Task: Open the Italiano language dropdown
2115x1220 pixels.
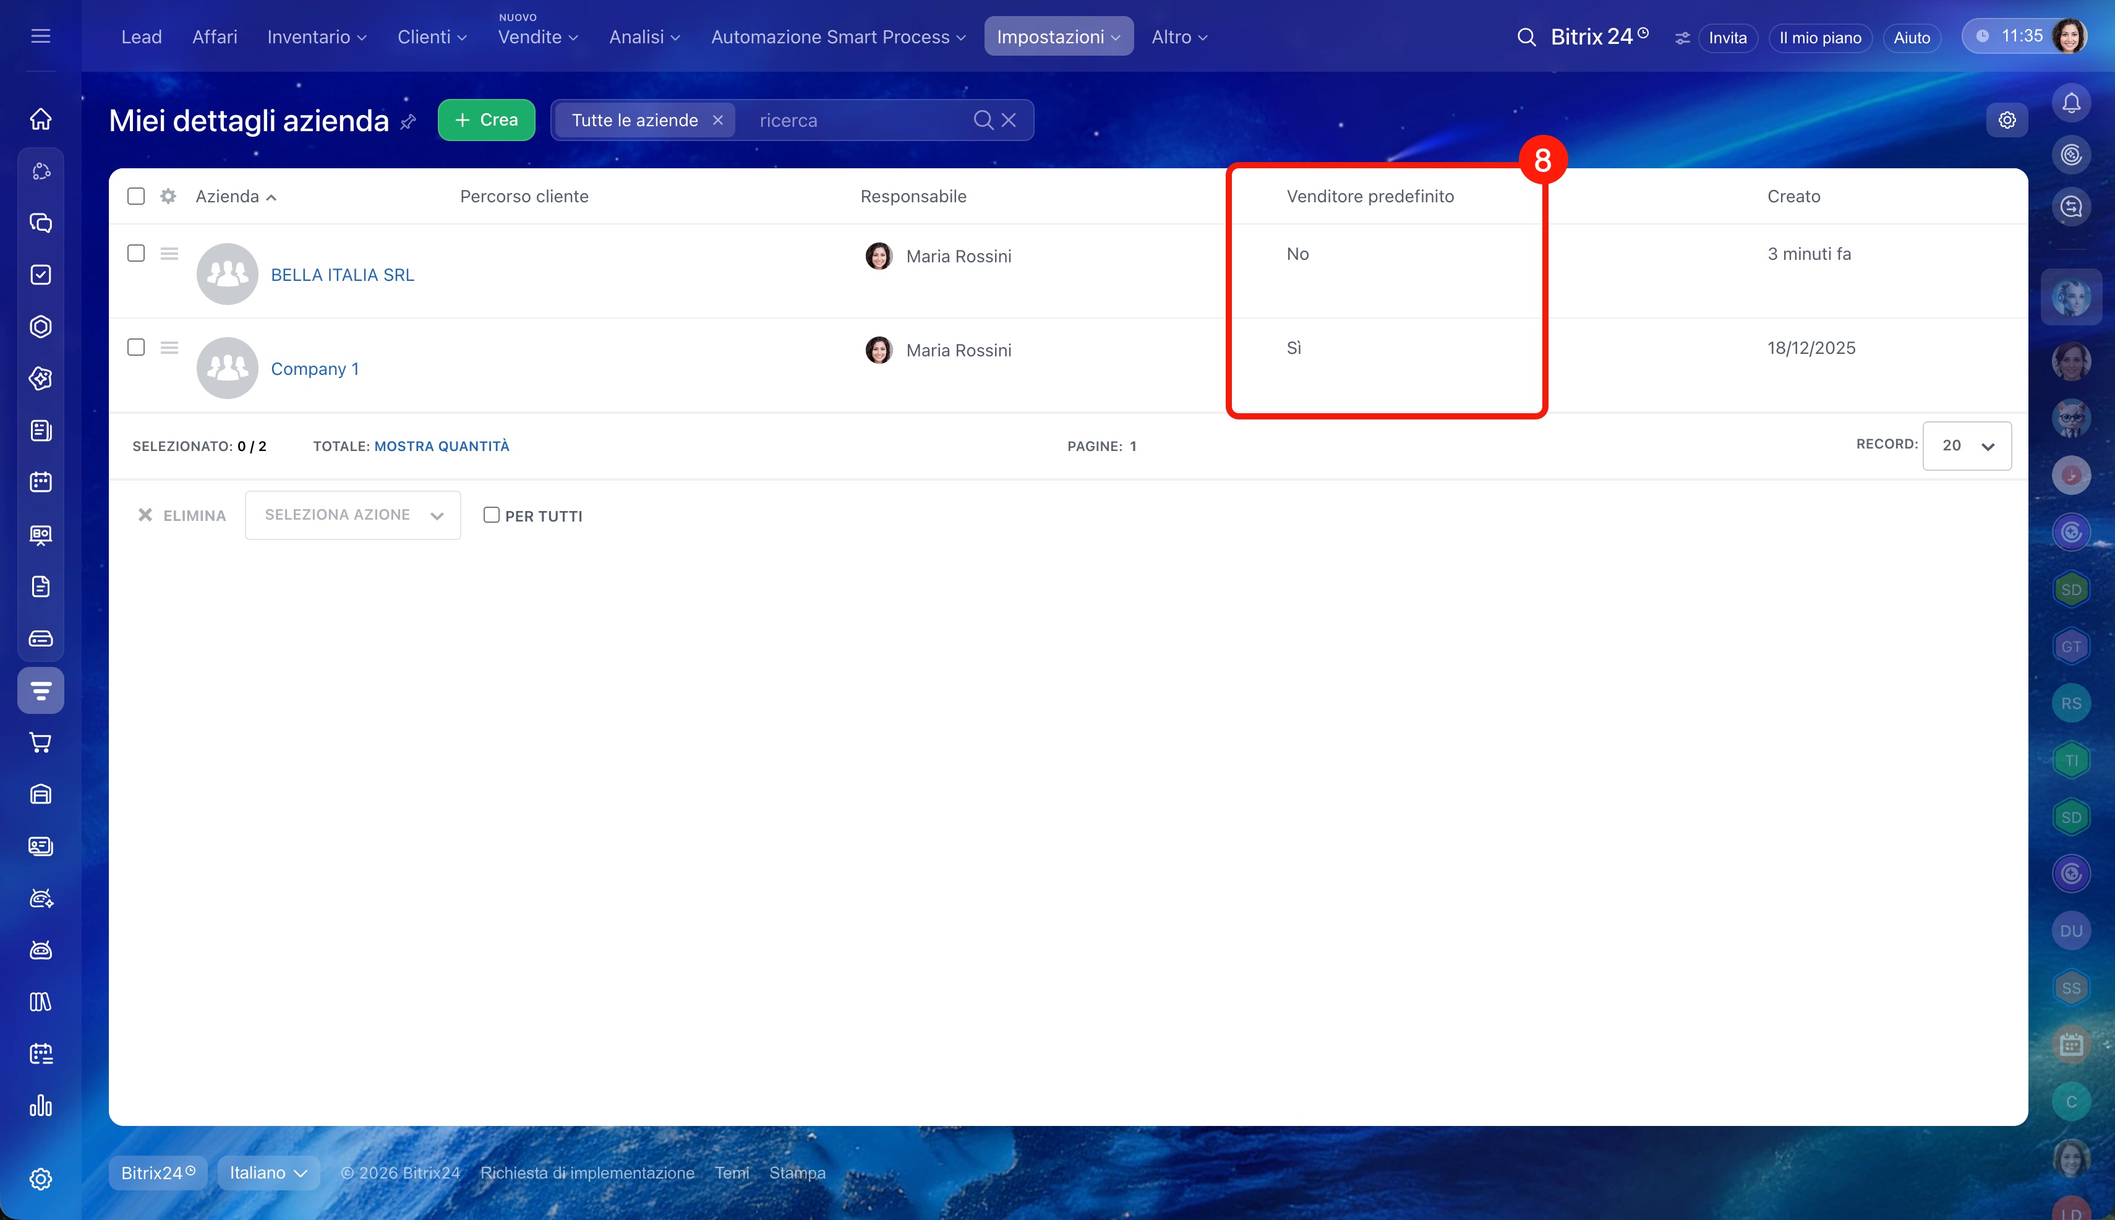Action: coord(268,1172)
